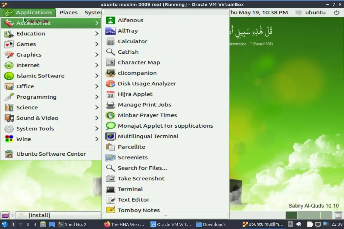Launch Take Screenshot tool
The image size is (344, 229).
click(x=165, y=179)
